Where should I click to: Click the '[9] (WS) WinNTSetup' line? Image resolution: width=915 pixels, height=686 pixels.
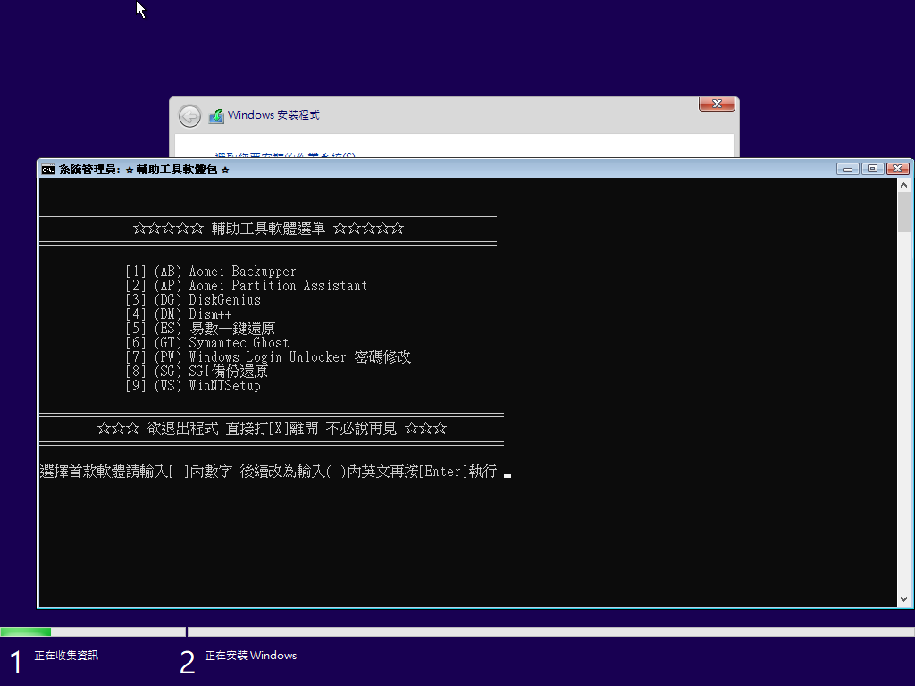tap(193, 386)
